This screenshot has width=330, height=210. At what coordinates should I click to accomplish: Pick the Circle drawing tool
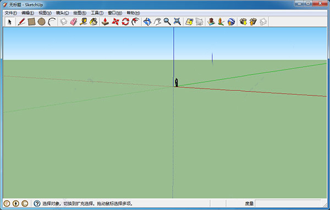[41, 21]
